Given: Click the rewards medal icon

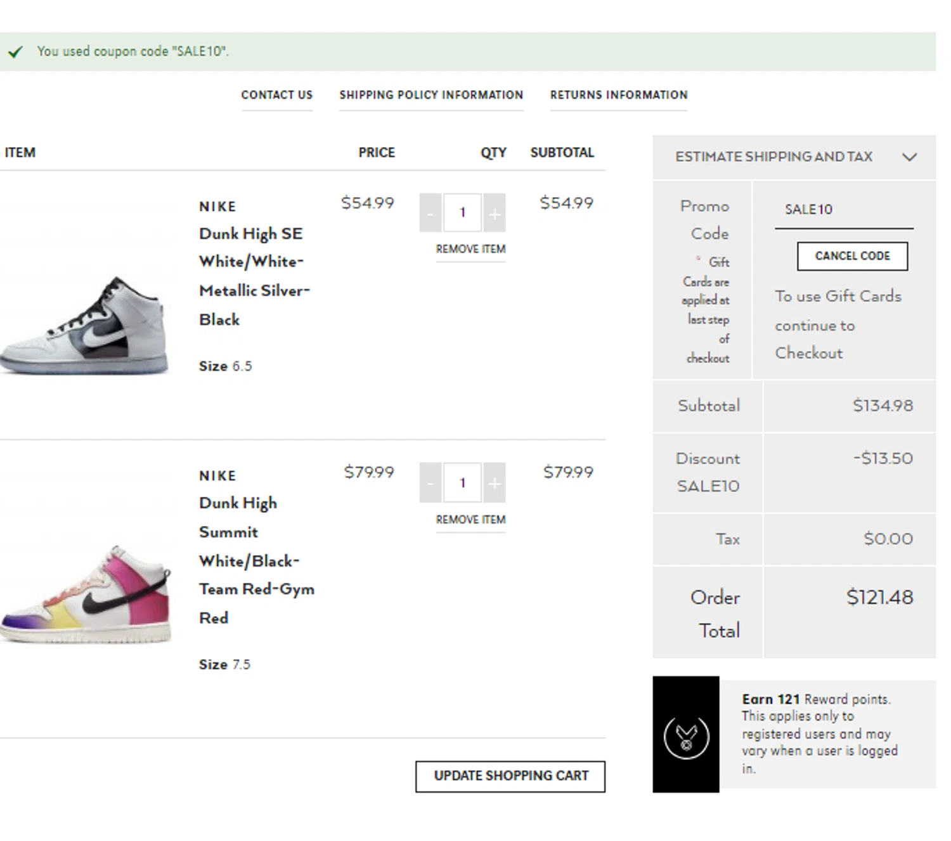Looking at the screenshot, I should click(686, 737).
